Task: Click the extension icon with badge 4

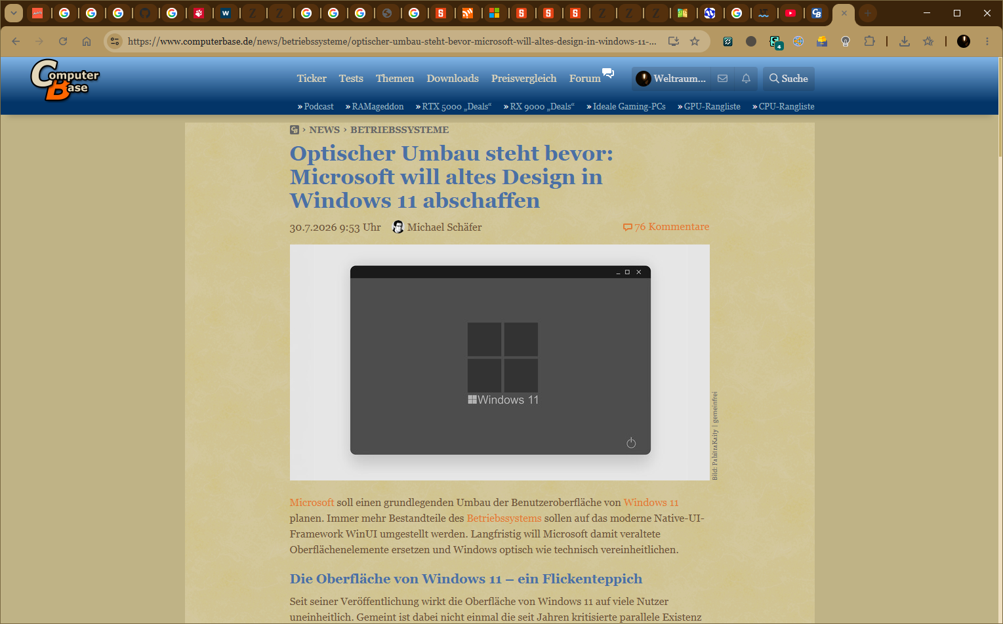Action: [x=775, y=42]
